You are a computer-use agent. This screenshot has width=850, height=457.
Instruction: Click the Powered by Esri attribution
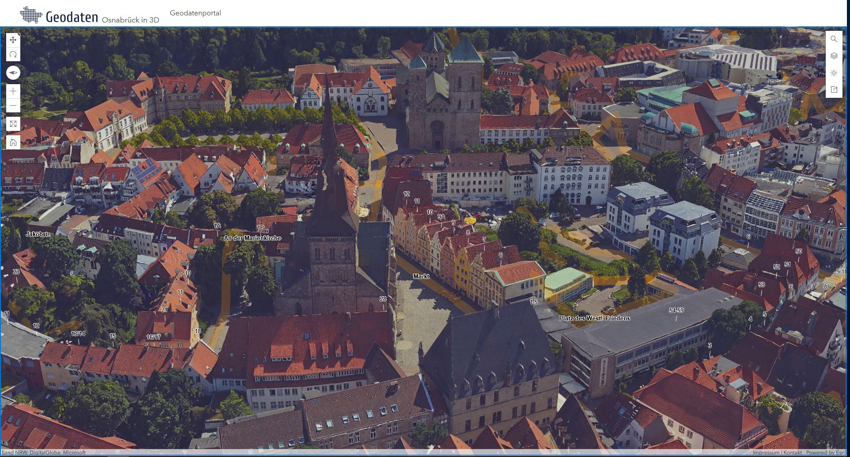click(825, 453)
